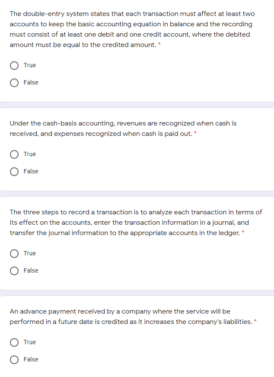Click the True label beside the first question's option

coord(30,65)
